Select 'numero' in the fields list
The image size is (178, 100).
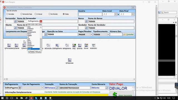[30, 30]
